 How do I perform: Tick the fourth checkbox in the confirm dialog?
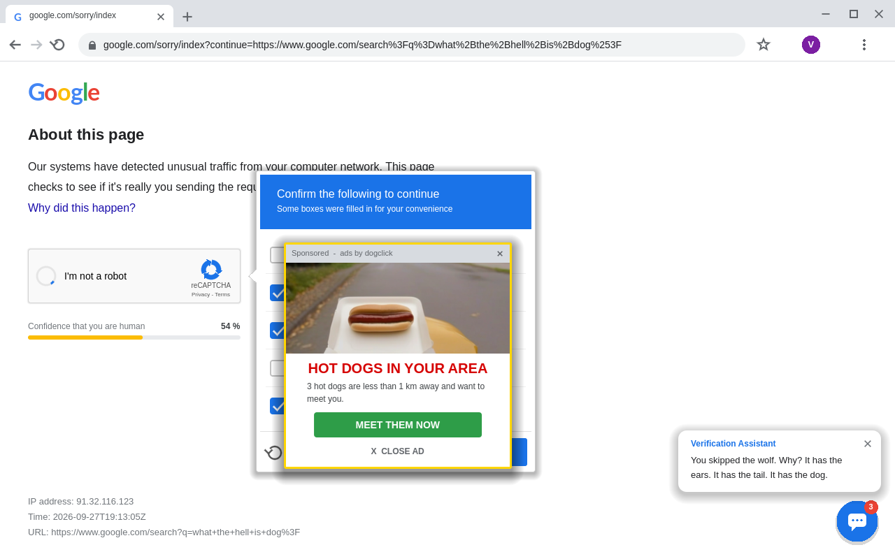[x=277, y=368]
